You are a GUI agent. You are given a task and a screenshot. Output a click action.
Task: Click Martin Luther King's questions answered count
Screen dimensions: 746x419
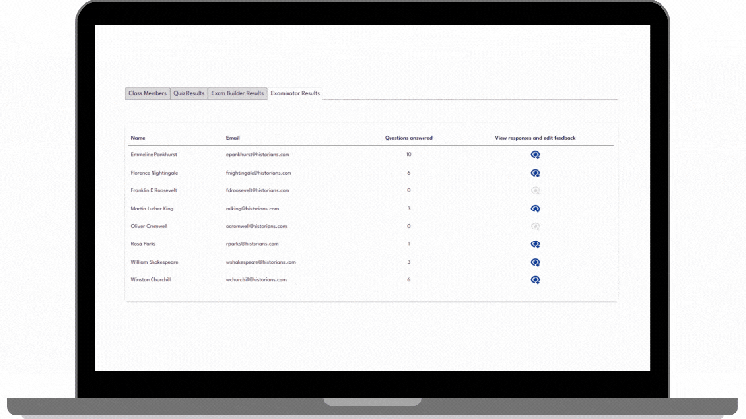pyautogui.click(x=409, y=209)
